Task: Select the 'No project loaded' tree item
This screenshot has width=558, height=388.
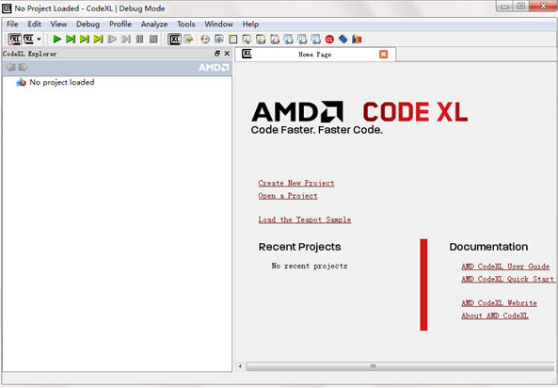Action: (x=56, y=82)
